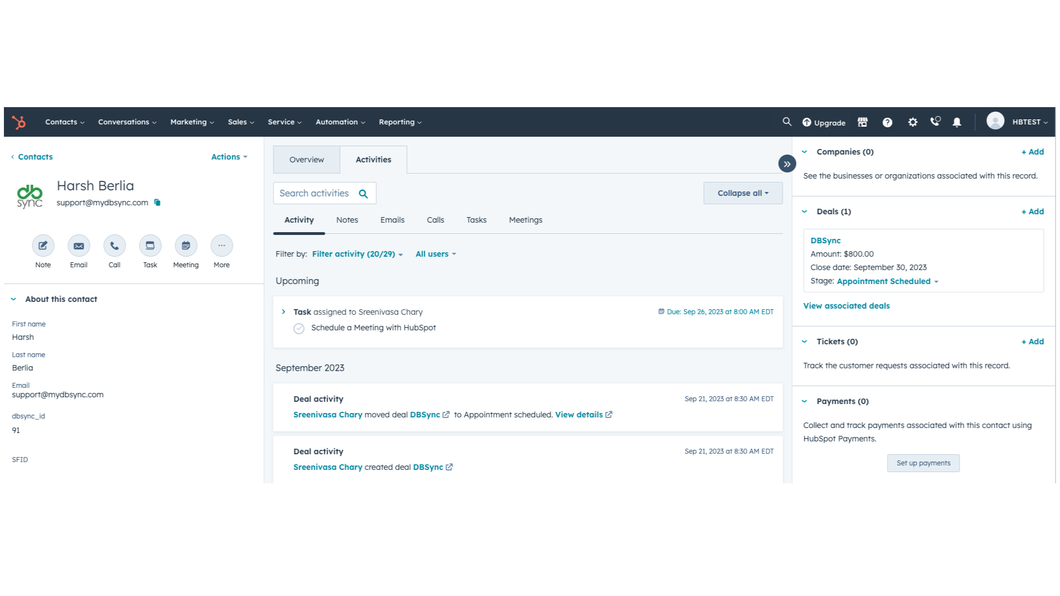Add a deal with + Add
Image resolution: width=1060 pixels, height=596 pixels.
[x=1032, y=212]
